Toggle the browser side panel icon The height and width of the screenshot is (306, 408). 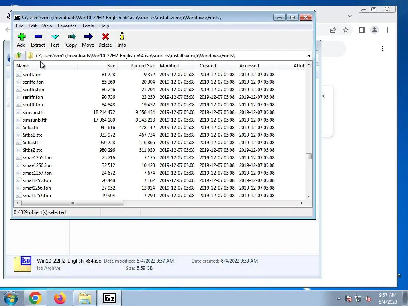pyautogui.click(x=362, y=30)
